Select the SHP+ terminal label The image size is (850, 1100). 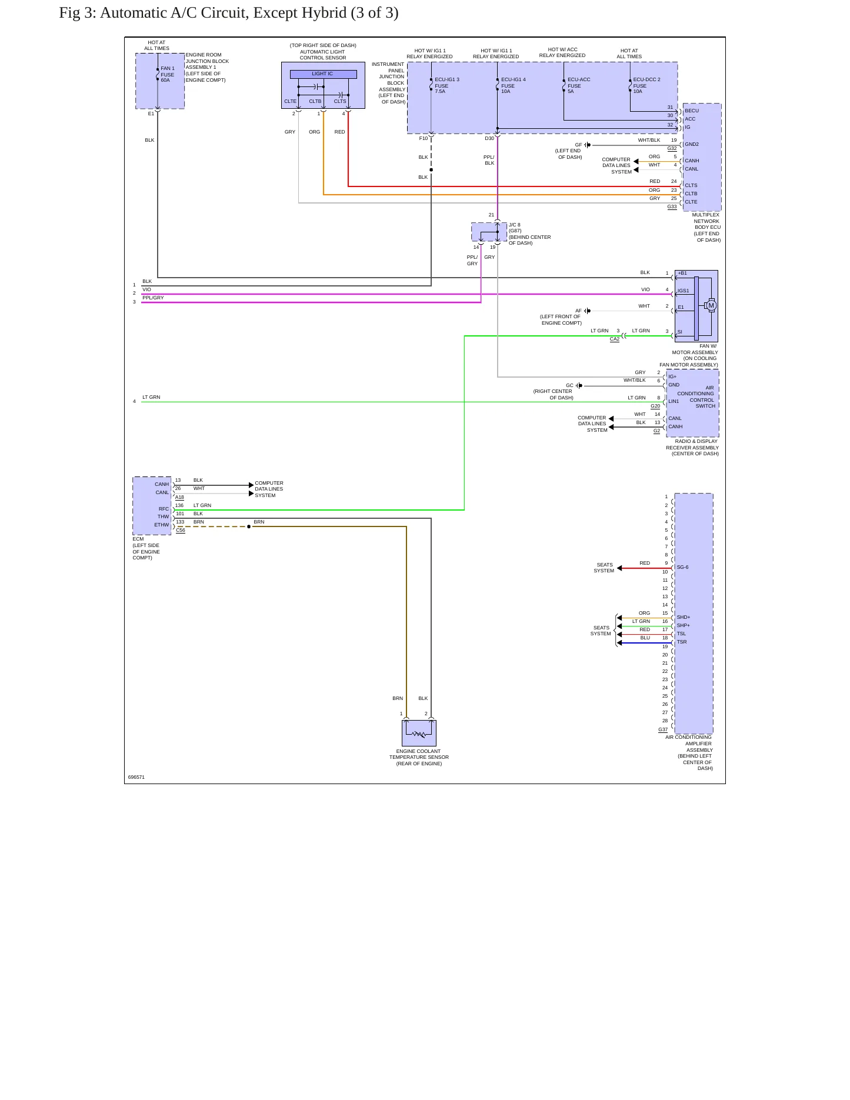pyautogui.click(x=684, y=625)
